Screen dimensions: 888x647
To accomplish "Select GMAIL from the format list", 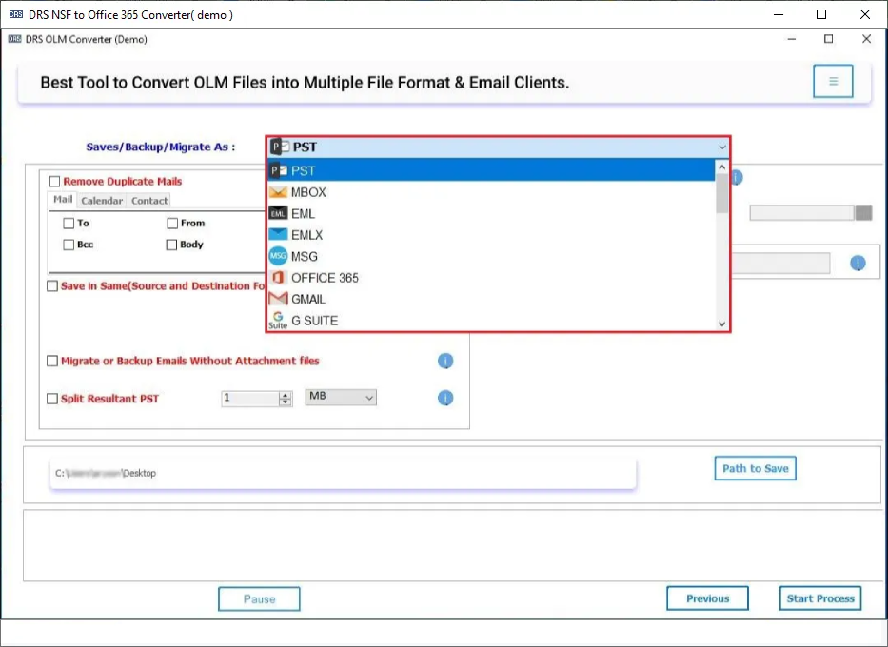I will 491,299.
